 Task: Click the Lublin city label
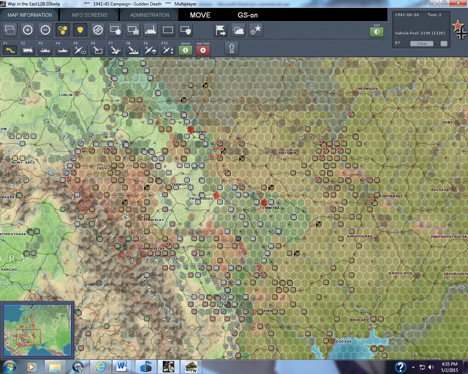point(66,95)
